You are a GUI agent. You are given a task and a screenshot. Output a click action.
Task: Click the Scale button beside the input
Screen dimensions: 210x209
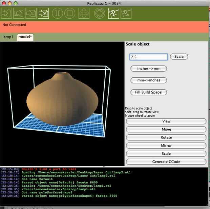coord(179,56)
